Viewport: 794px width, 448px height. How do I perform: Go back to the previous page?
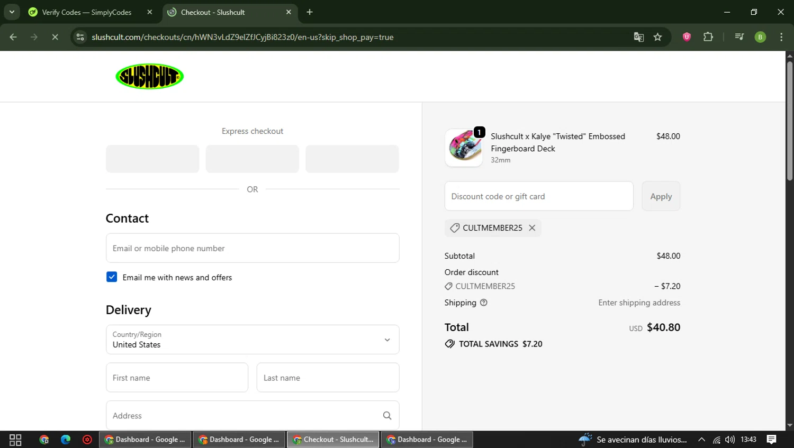[13, 37]
